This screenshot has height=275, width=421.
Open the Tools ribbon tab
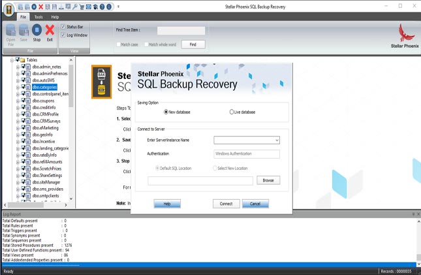coord(39,17)
